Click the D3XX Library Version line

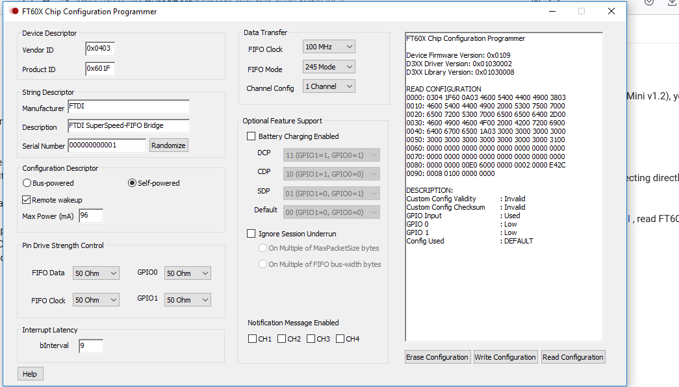pyautogui.click(x=460, y=72)
